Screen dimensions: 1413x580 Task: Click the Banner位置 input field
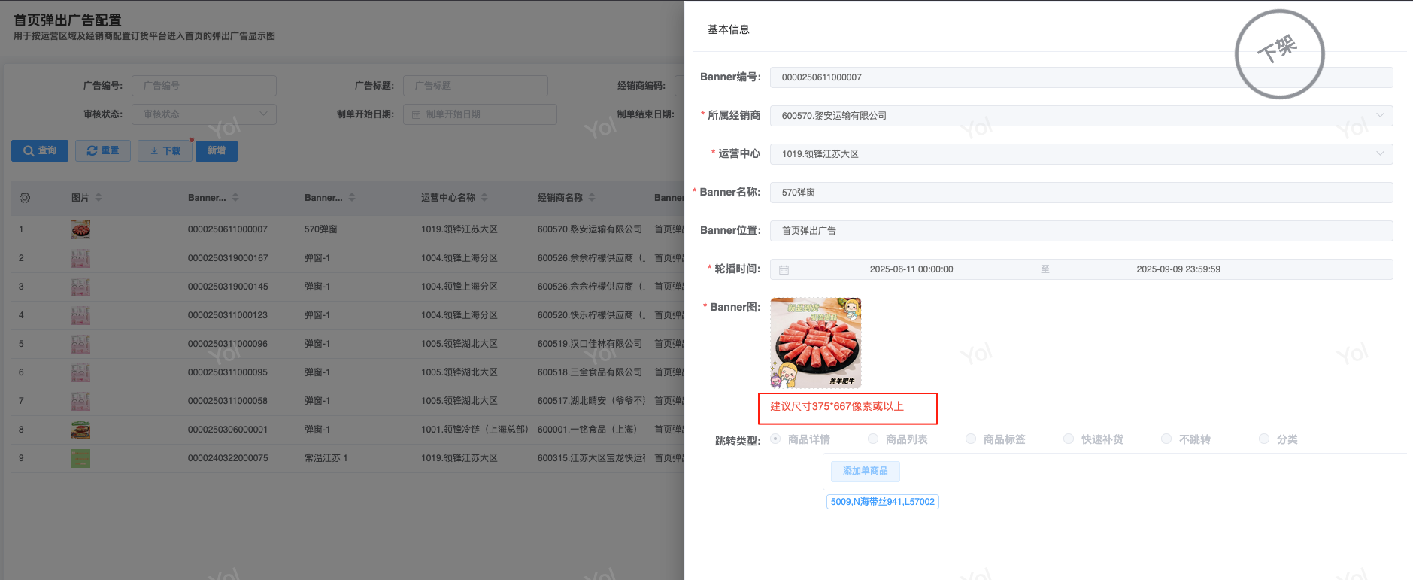(x=1081, y=231)
